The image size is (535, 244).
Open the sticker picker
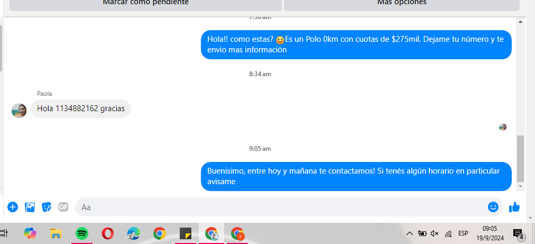coord(47,207)
